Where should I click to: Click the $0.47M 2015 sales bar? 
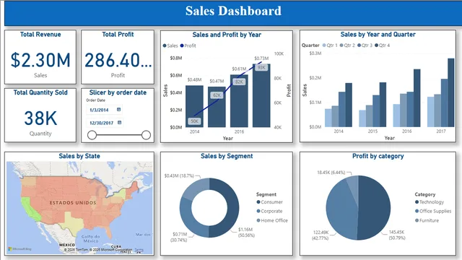pyautogui.click(x=217, y=107)
